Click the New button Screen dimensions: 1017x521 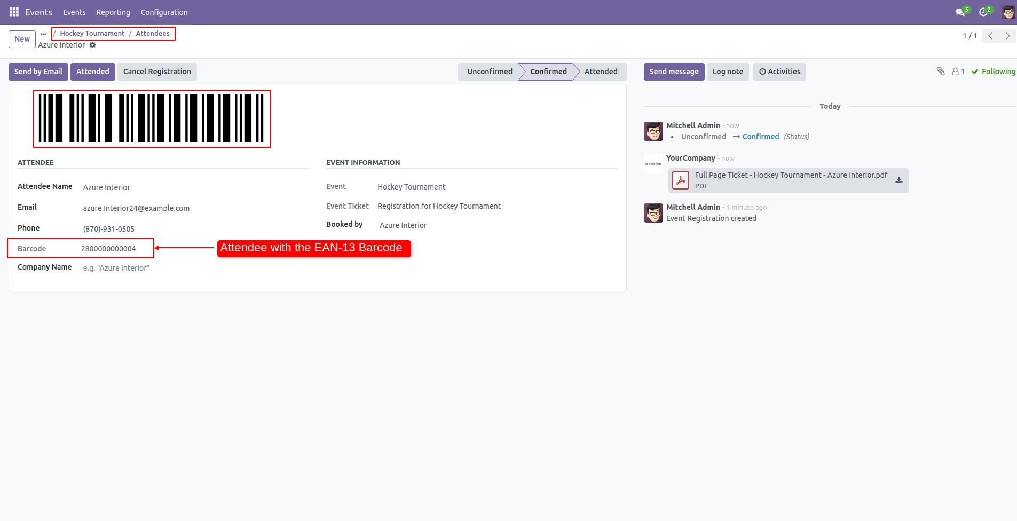coord(22,39)
